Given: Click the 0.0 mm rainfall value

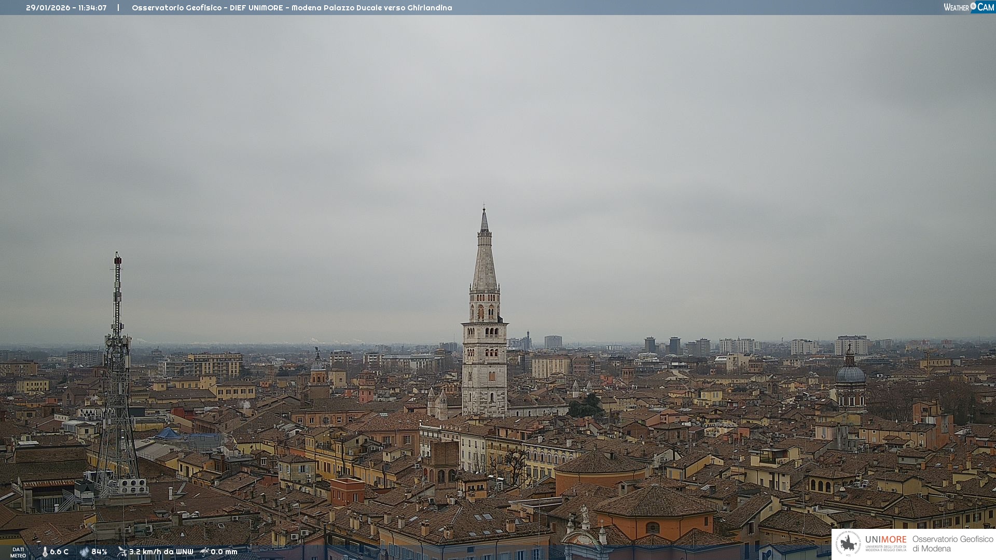Looking at the screenshot, I should point(224,552).
